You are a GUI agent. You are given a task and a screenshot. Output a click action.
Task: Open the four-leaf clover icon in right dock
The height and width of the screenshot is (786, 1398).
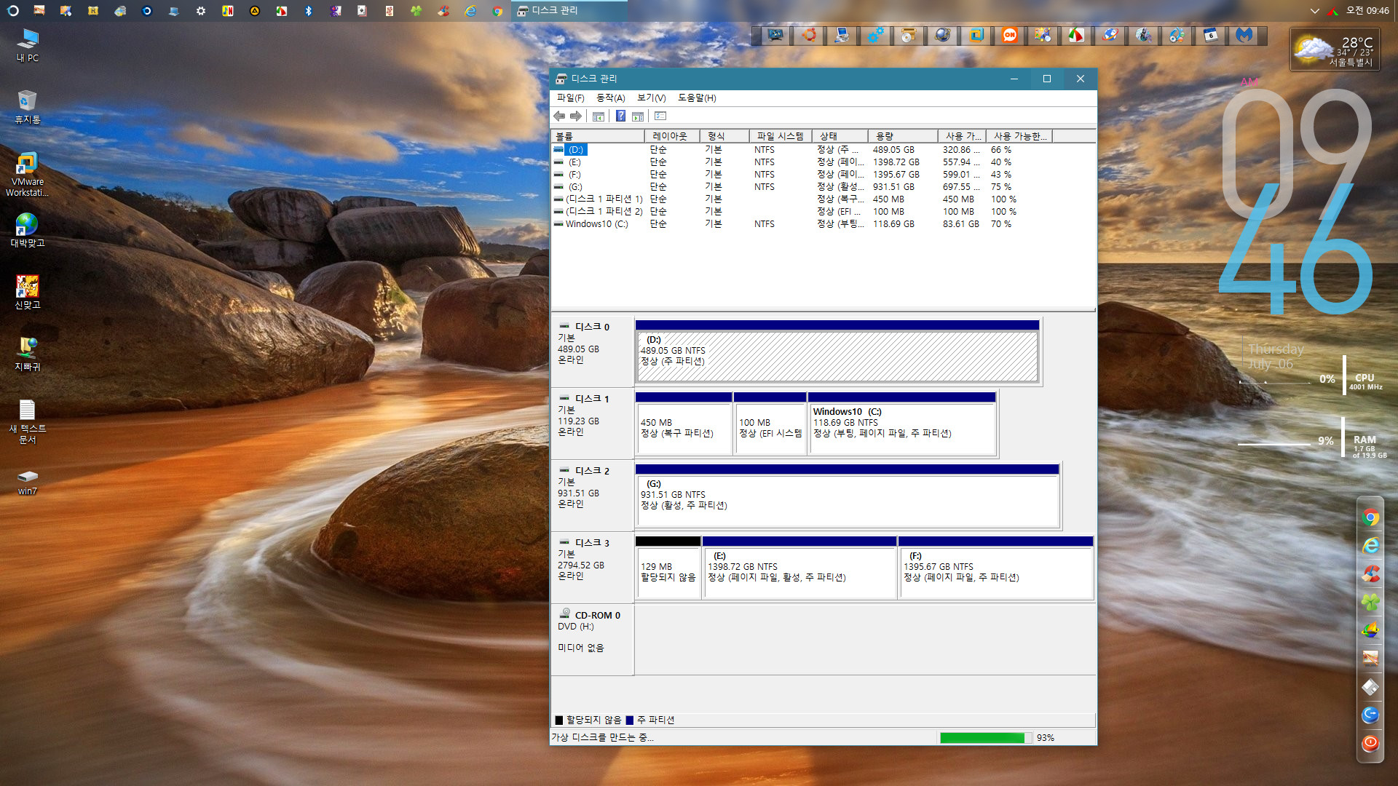click(x=1370, y=602)
